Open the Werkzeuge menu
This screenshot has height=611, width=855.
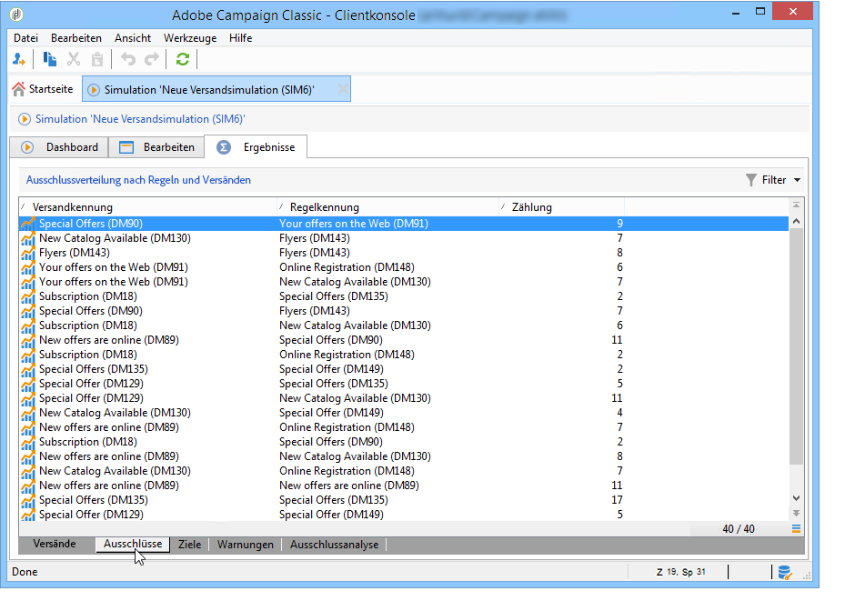pyautogui.click(x=190, y=38)
